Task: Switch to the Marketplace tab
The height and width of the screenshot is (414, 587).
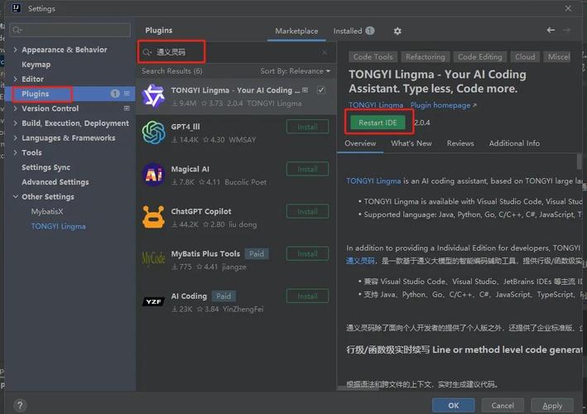Action: click(x=296, y=31)
